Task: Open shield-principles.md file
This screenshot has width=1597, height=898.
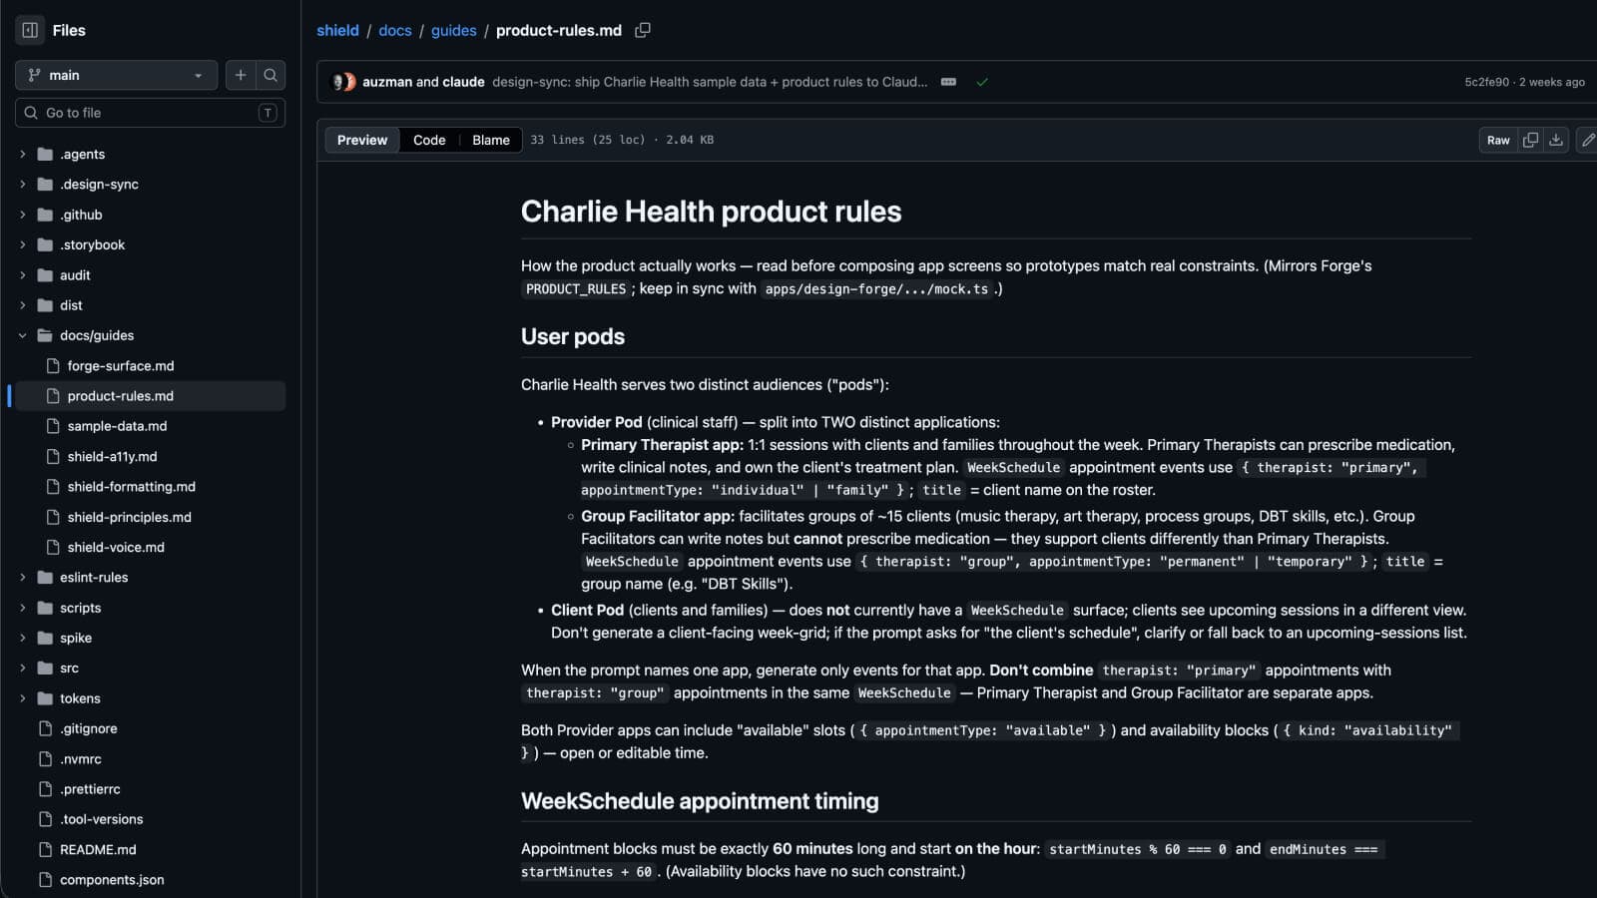Action: point(129,517)
